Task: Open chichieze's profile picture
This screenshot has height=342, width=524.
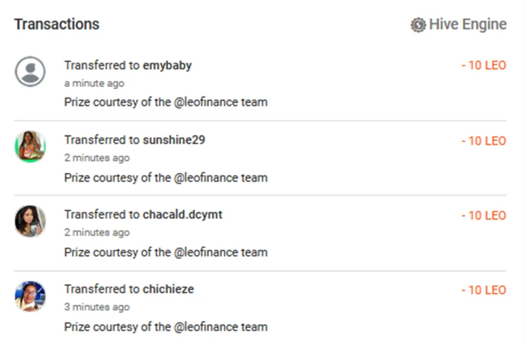Action: 30,296
